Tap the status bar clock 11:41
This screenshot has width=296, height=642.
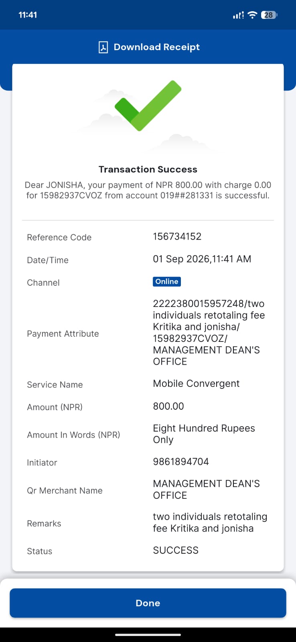28,15
